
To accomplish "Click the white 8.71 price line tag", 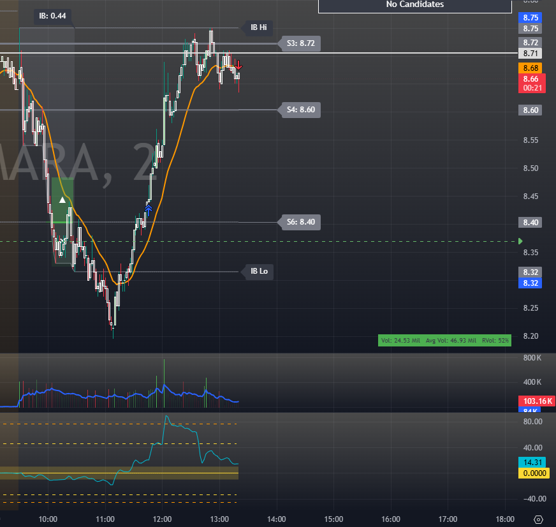I will click(530, 53).
